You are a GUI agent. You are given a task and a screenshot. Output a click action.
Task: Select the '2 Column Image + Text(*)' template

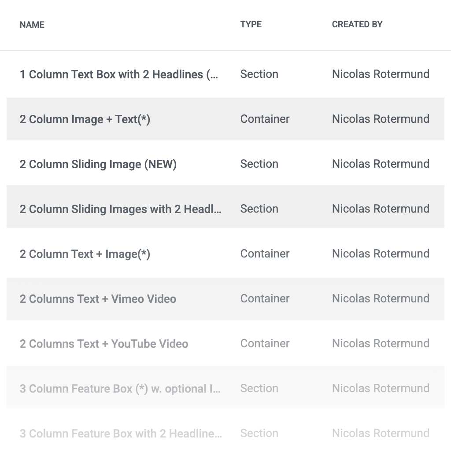click(84, 119)
